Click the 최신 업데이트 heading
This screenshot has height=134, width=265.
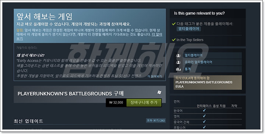point(28,121)
